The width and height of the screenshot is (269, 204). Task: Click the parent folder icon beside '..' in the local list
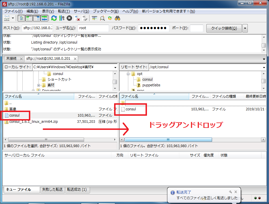click(7, 103)
